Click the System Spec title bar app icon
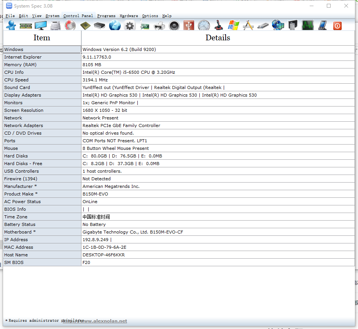Screen dimensions: 358x329 [9, 6]
